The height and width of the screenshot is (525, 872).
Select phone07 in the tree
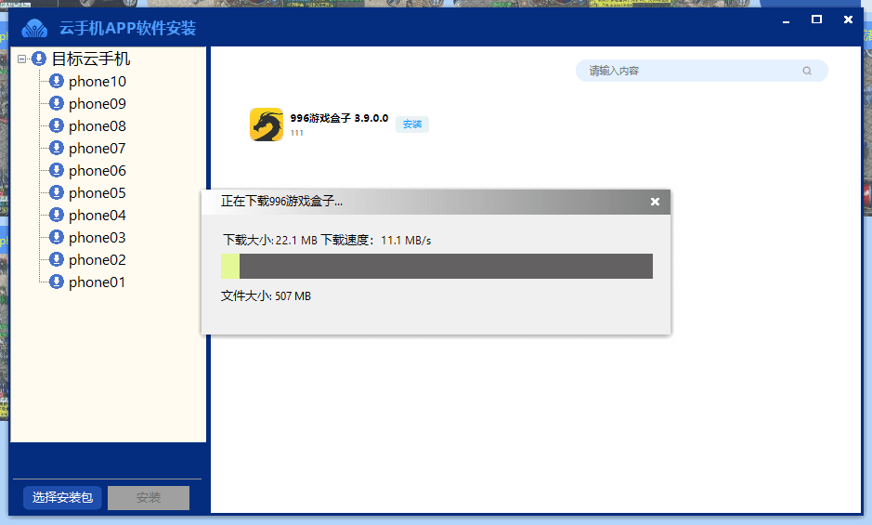click(98, 149)
